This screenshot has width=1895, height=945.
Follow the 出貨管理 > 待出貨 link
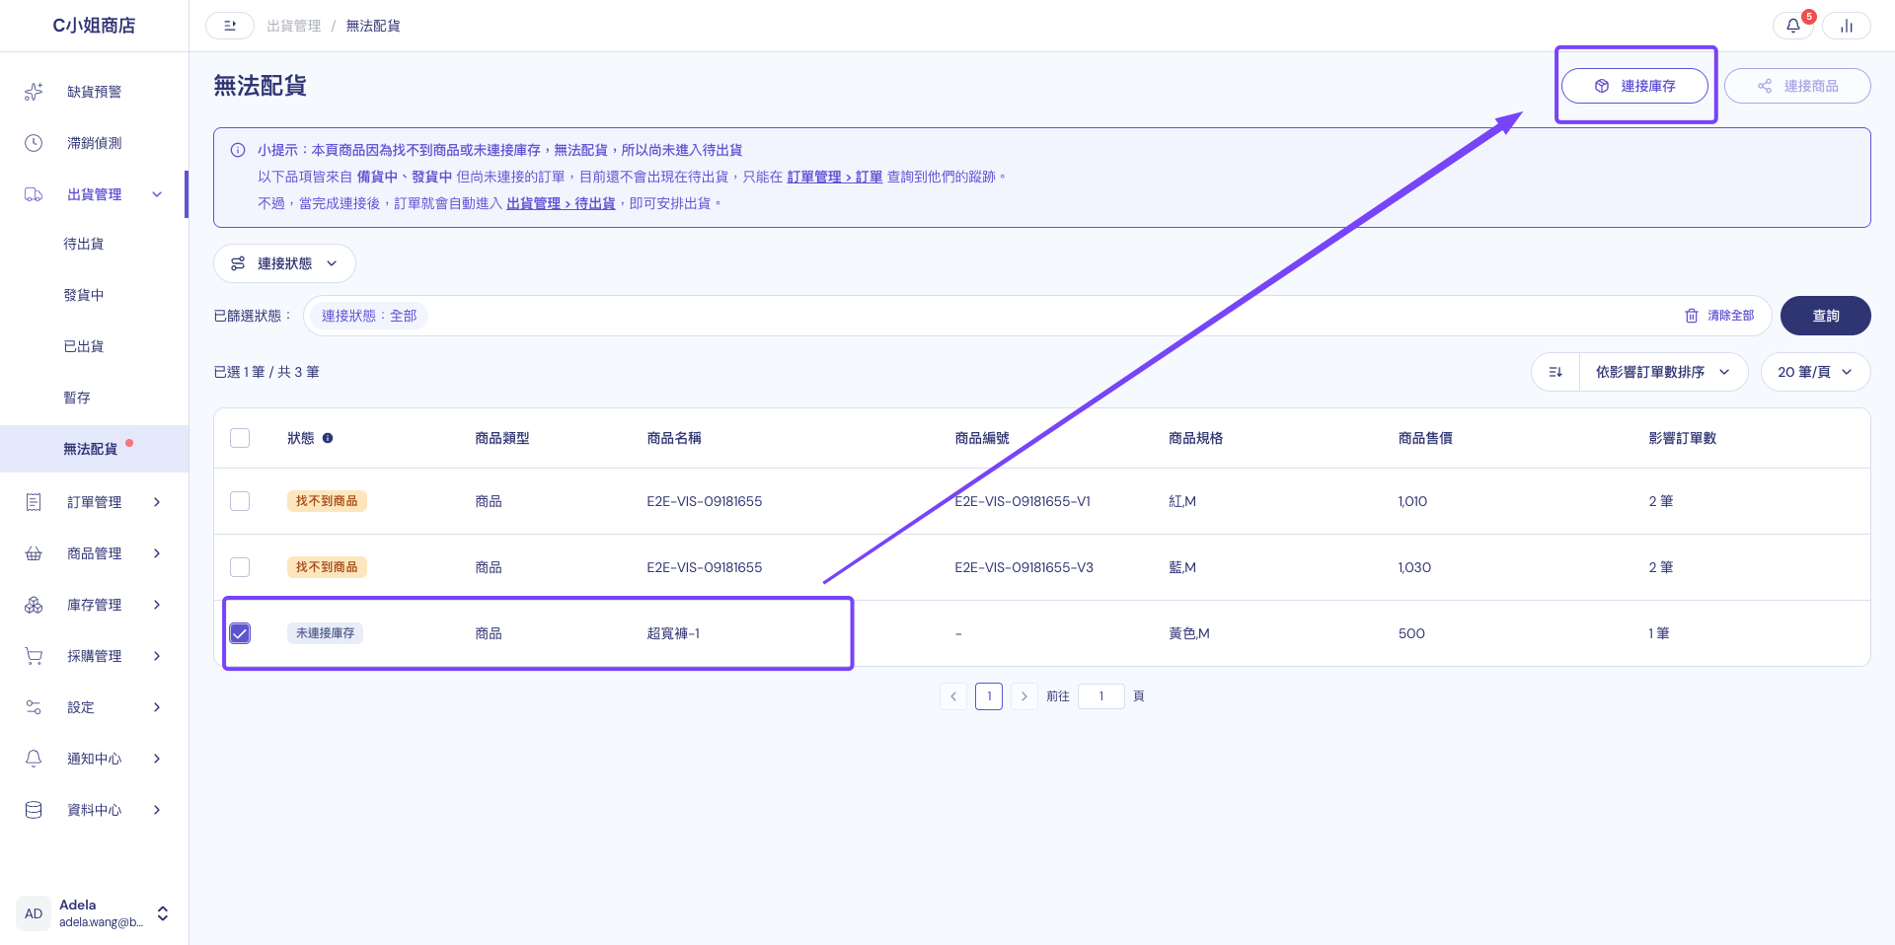561,203
